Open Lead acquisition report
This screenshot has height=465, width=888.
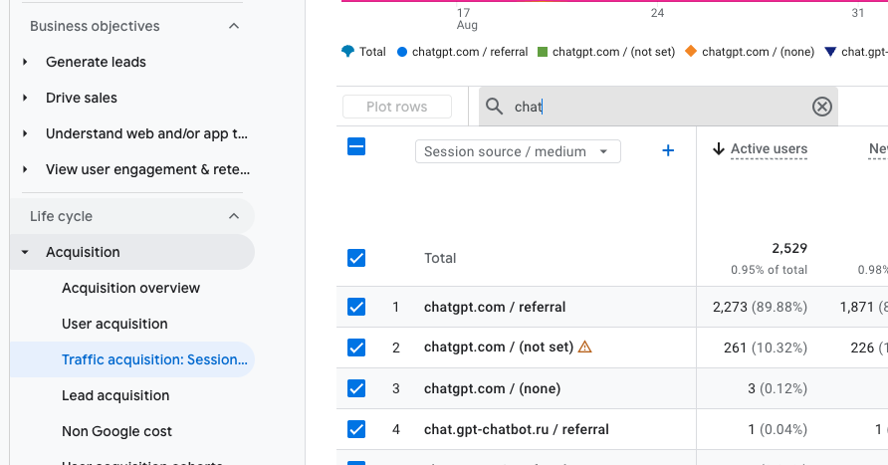[x=115, y=395]
